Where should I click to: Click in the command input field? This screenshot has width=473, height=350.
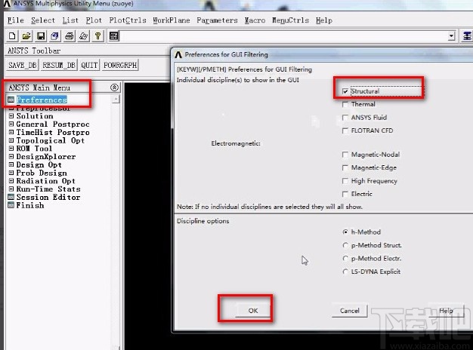click(284, 36)
